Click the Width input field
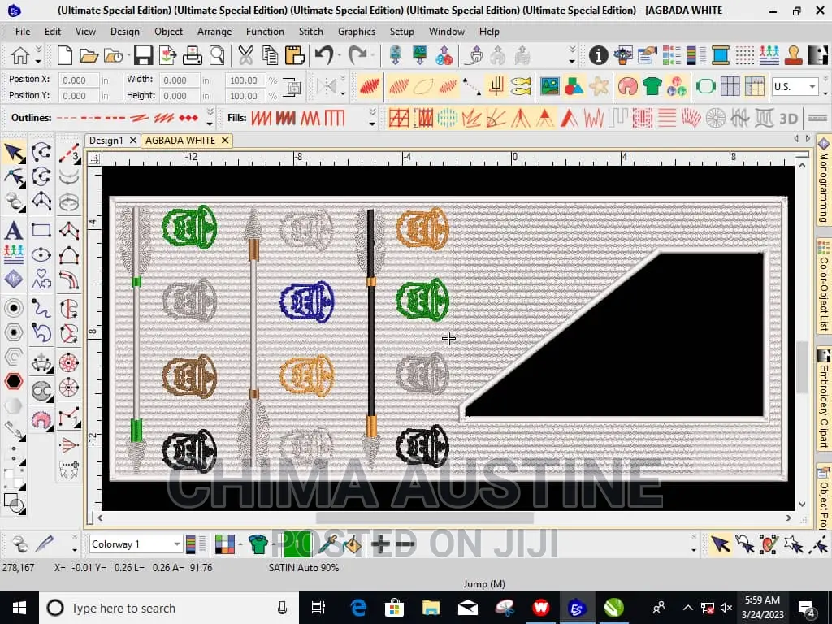This screenshot has width=832, height=624. [180, 80]
